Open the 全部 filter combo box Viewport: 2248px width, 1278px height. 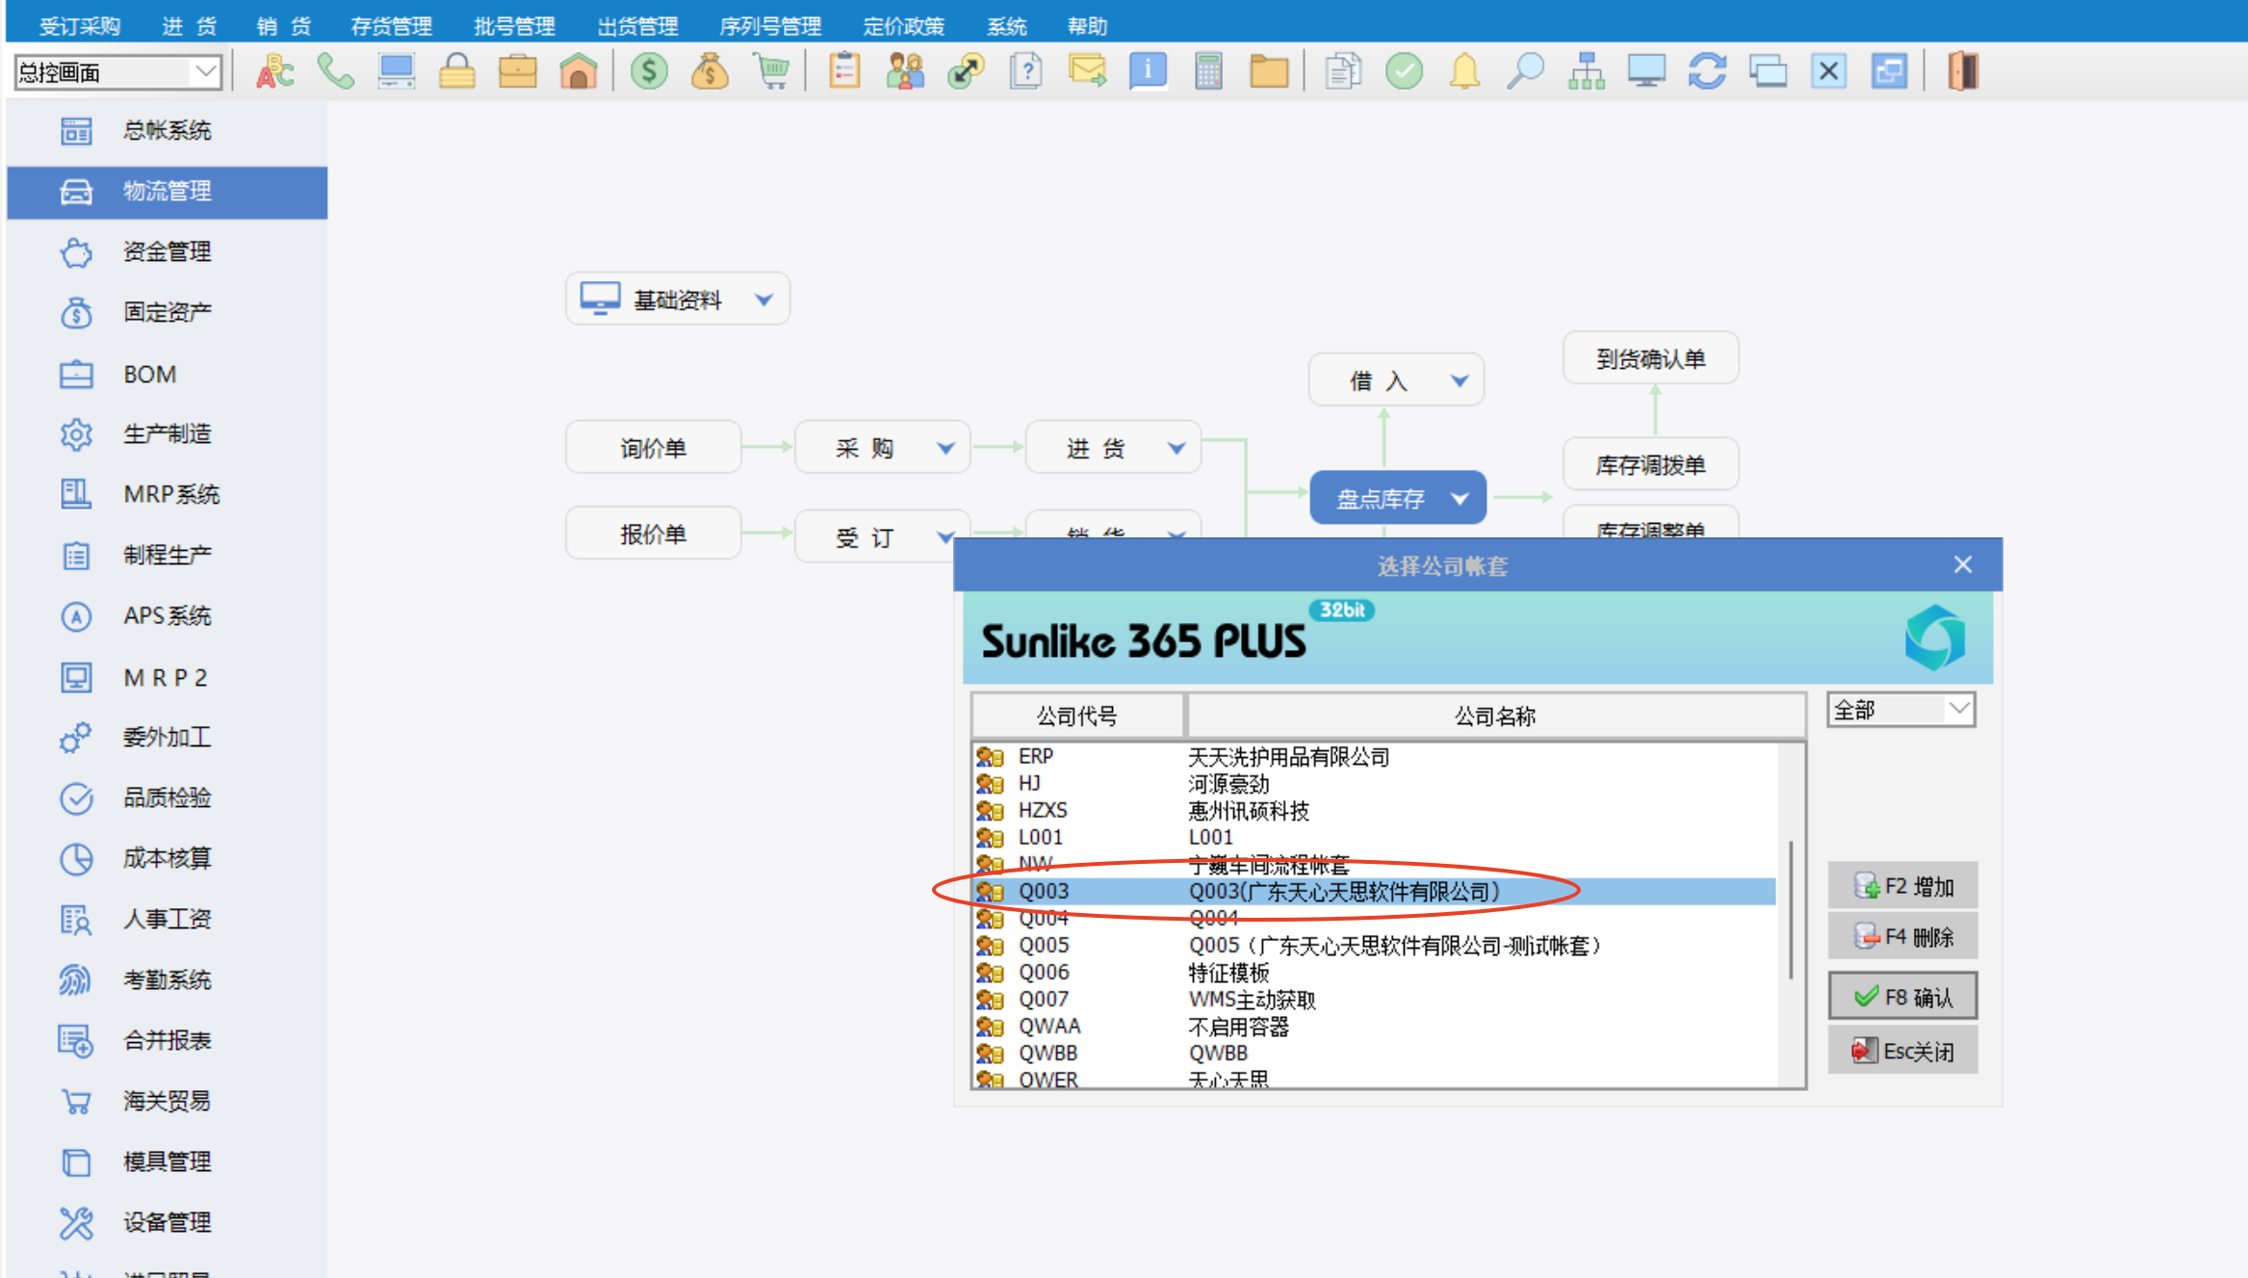pyautogui.click(x=1901, y=710)
